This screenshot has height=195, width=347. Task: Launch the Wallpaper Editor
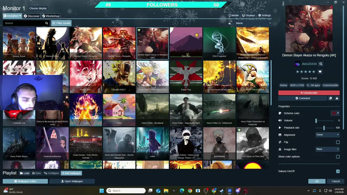[25, 181]
